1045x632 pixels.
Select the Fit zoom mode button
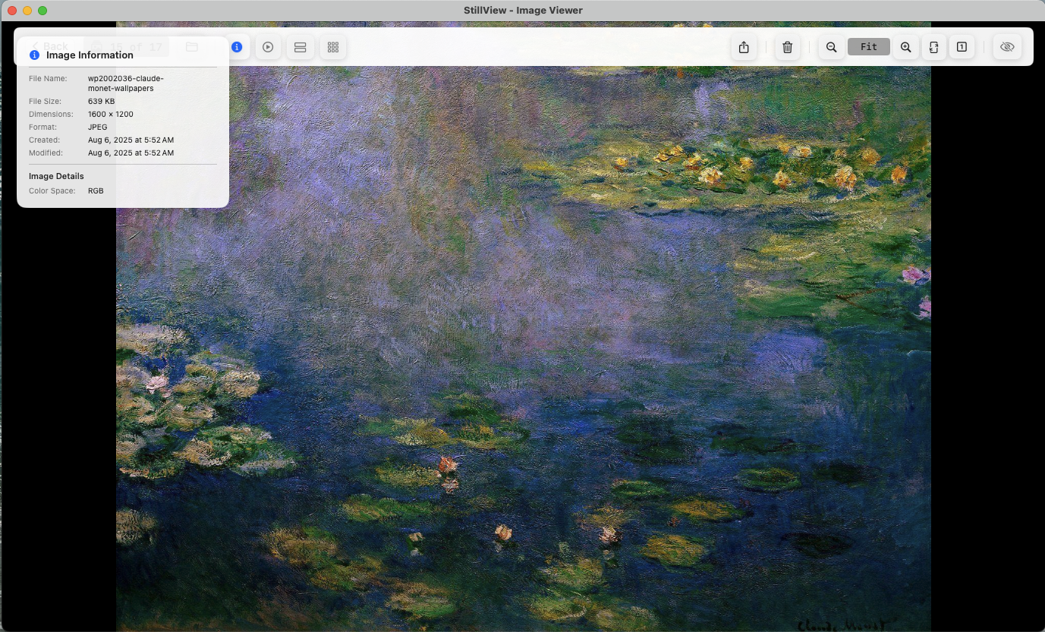[868, 47]
